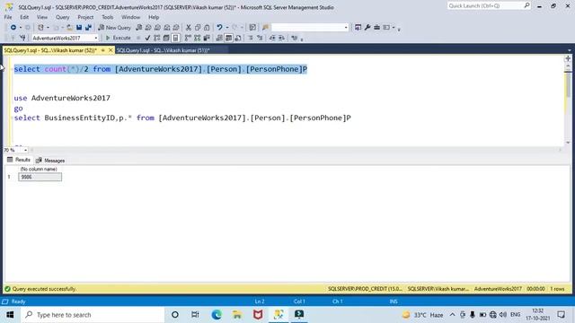The height and width of the screenshot is (323, 575).
Task: Open the Window menu
Action: (130, 17)
